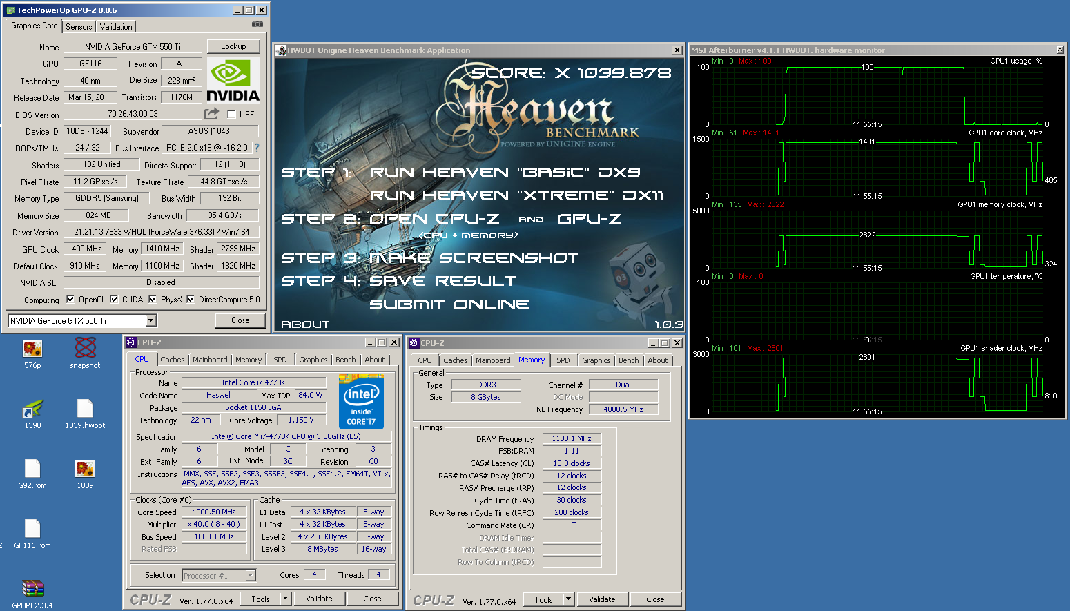
Task: Open the Caches tab in left CPU-Z
Action: pos(173,360)
